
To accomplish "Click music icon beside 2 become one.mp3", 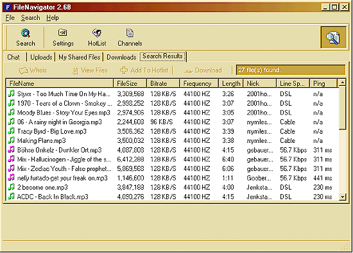I will 12,187.
